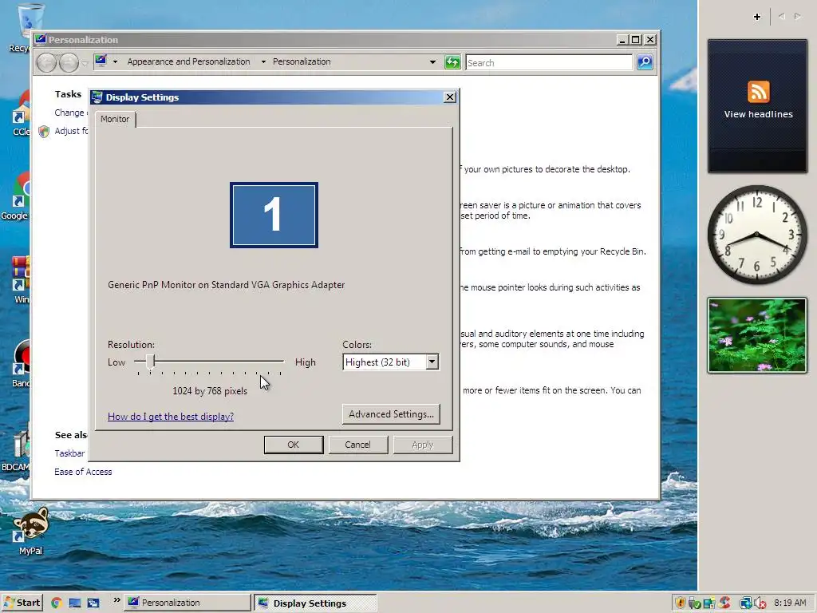This screenshot has height=613, width=817.
Task: Close the Display Settings dialog with its X button
Action: coord(449,97)
